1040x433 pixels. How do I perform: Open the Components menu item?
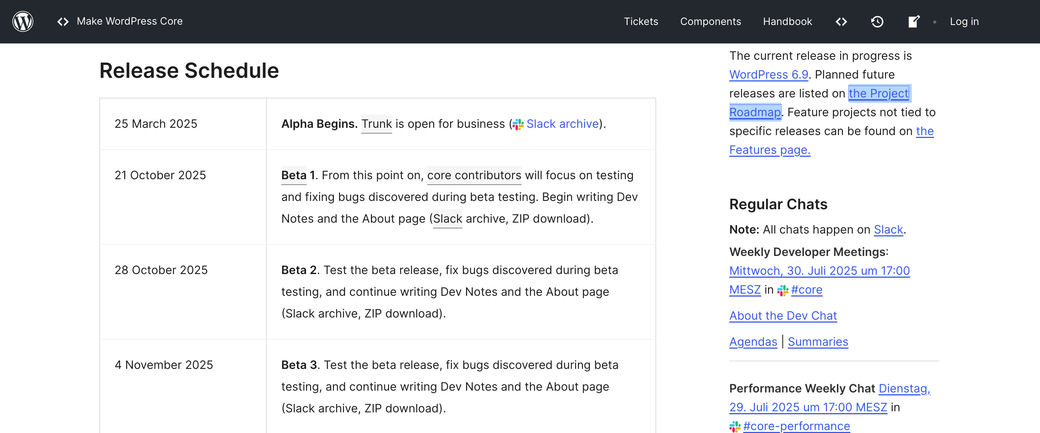[710, 21]
